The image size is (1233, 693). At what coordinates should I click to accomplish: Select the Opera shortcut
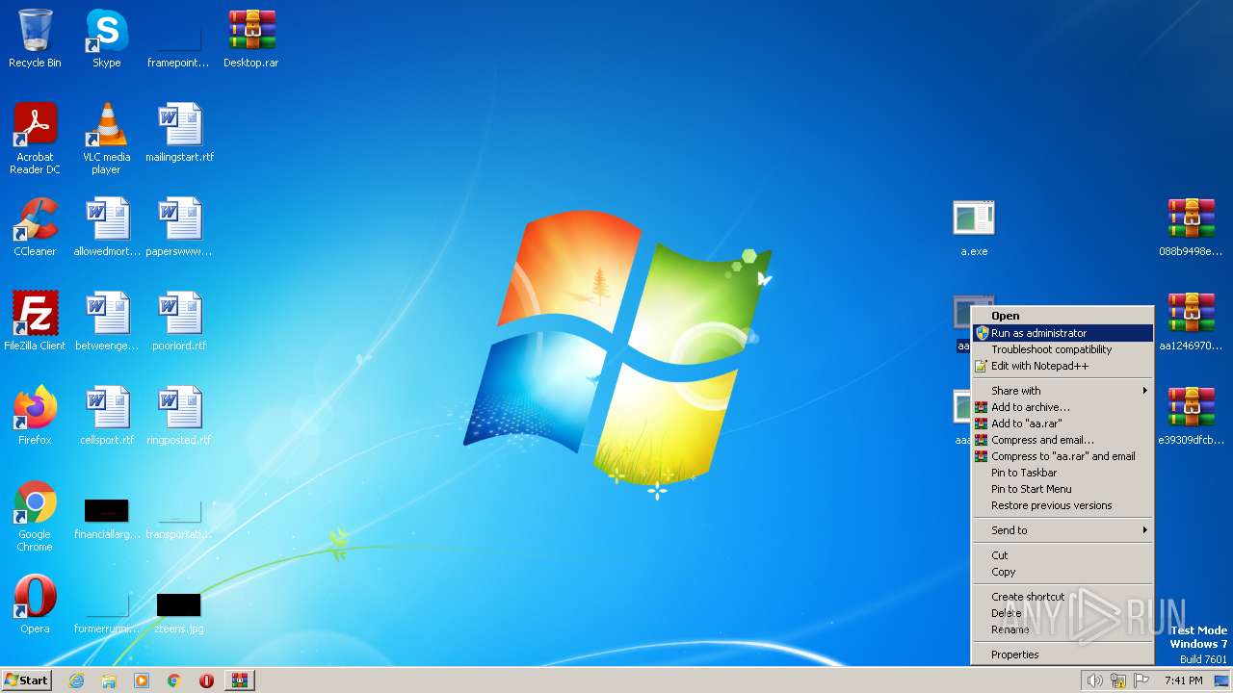pos(35,604)
